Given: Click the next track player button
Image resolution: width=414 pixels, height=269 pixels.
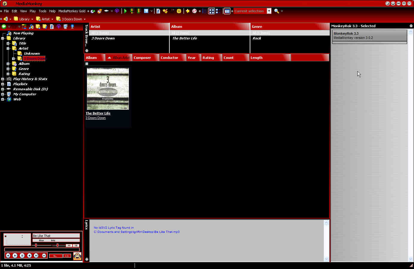Looking at the screenshot, I should click(x=36, y=256).
